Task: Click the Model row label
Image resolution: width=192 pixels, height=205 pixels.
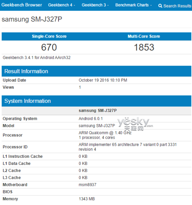Action: [8, 126]
